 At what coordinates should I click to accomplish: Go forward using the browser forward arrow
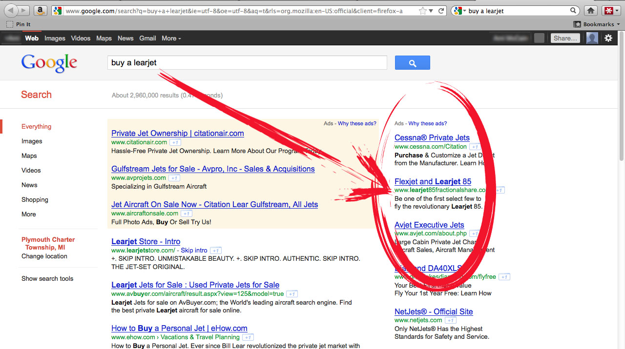coord(23,10)
